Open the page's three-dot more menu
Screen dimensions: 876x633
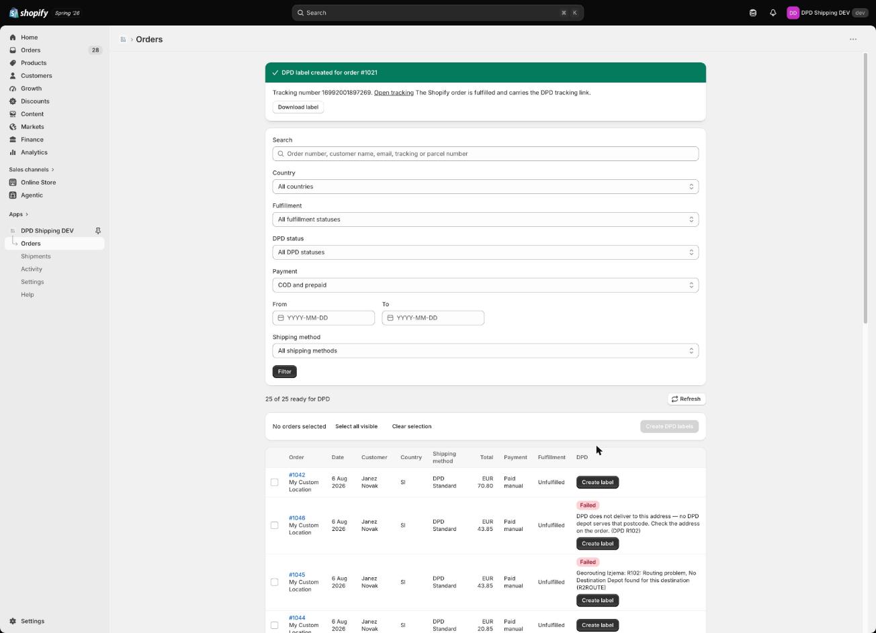pos(853,39)
